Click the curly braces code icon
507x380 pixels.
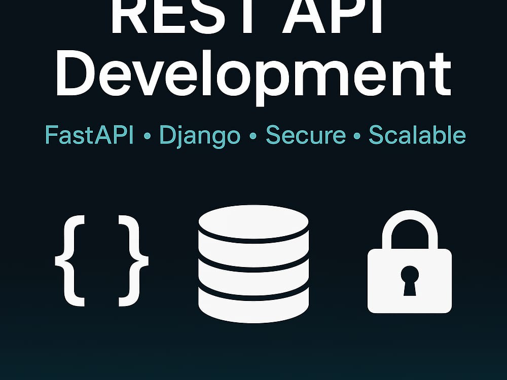[101, 260]
